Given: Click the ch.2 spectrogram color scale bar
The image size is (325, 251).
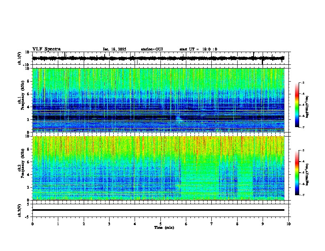Looking at the screenshot, I should (x=297, y=173).
